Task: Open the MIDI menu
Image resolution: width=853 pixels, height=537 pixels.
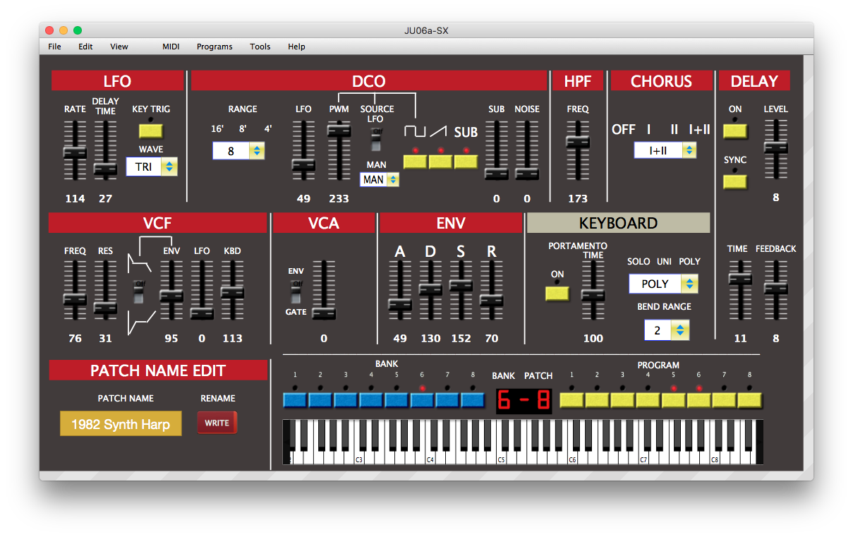Action: (x=171, y=47)
